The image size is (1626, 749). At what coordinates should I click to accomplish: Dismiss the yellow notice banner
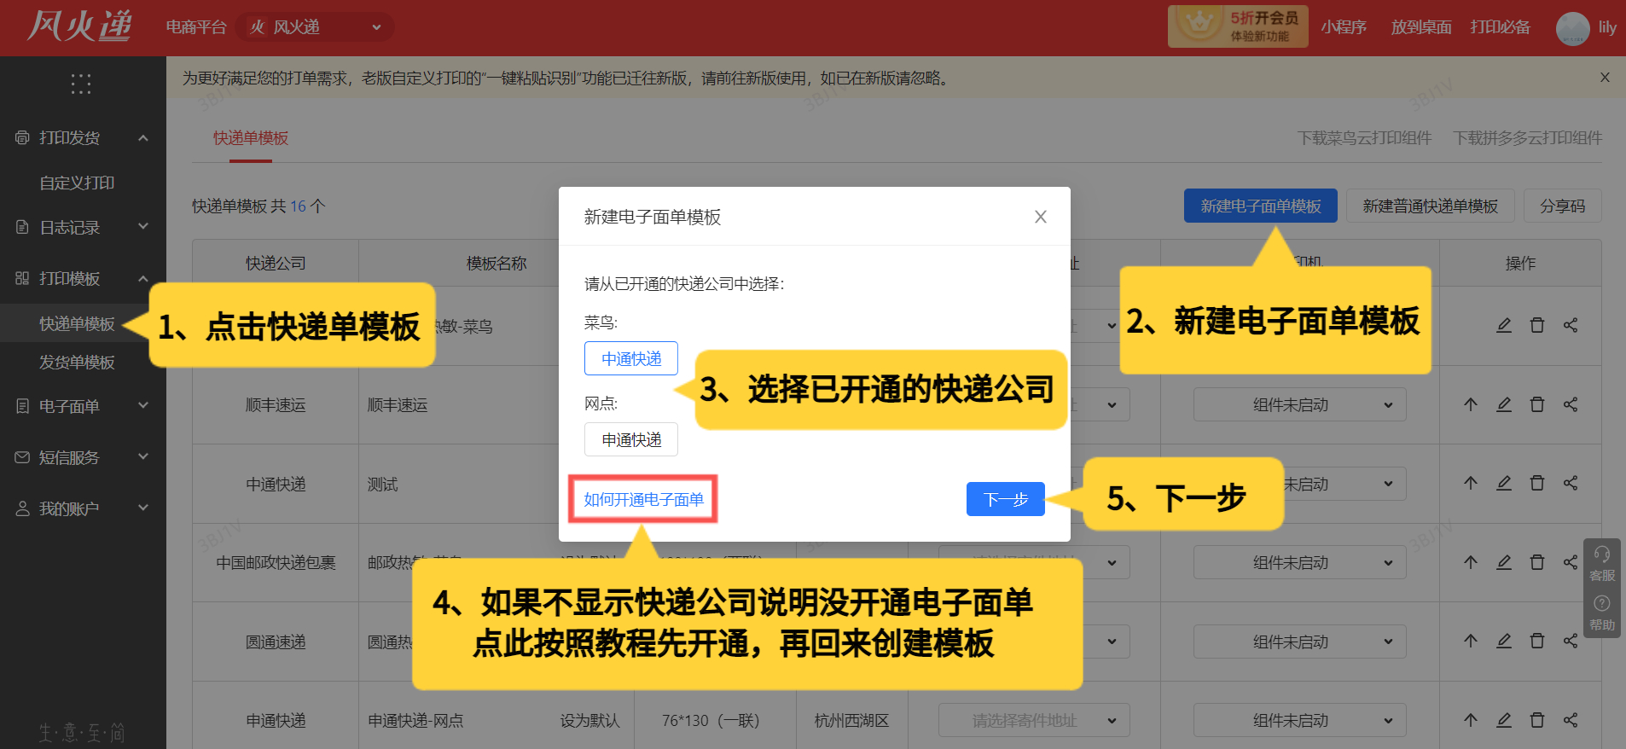tap(1605, 78)
